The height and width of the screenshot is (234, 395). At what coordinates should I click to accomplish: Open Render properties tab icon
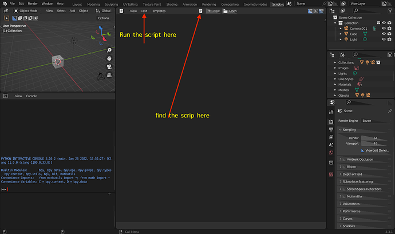click(x=331, y=122)
